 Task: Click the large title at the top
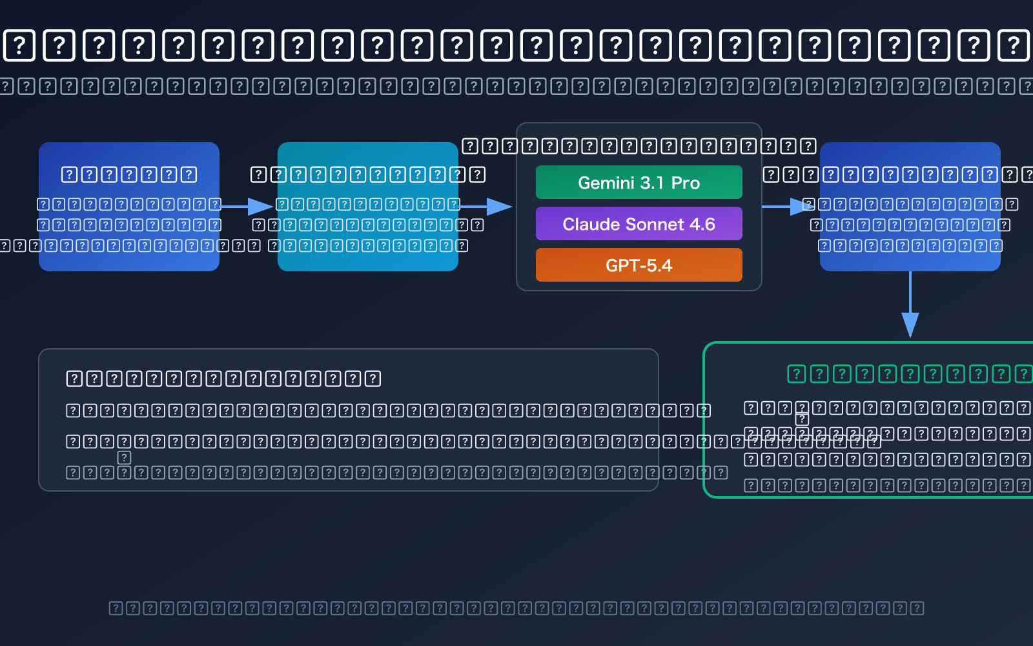[x=516, y=46]
